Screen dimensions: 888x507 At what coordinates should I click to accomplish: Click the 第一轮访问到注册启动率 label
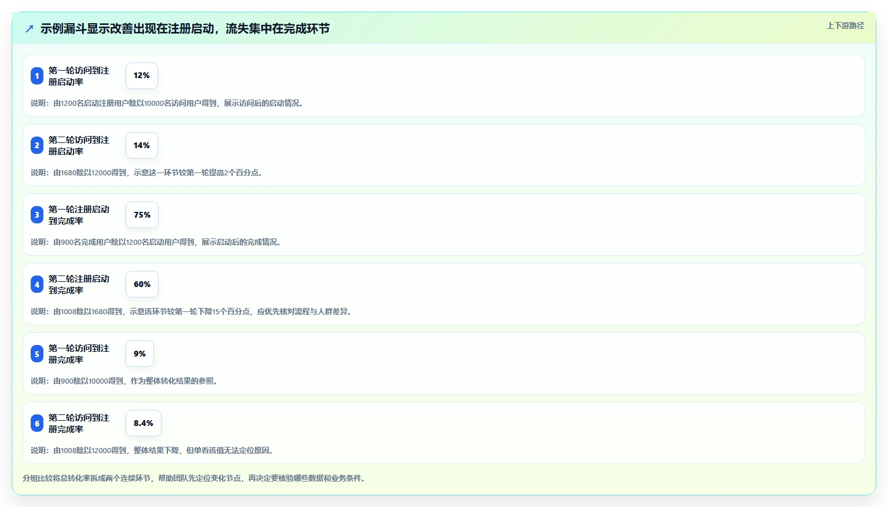(x=79, y=76)
